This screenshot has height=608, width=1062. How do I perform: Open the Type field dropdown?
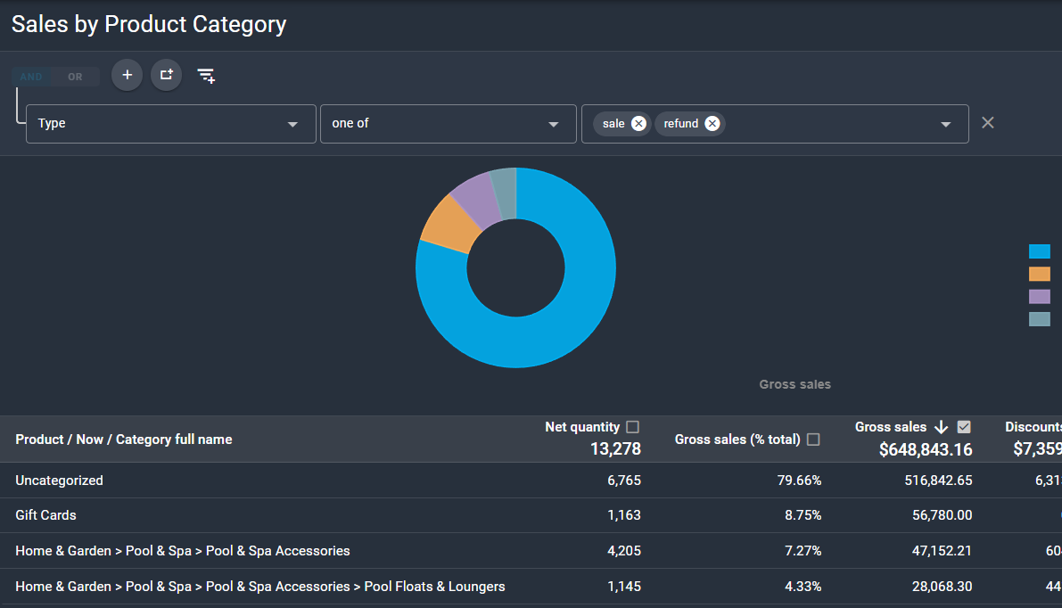(170, 124)
